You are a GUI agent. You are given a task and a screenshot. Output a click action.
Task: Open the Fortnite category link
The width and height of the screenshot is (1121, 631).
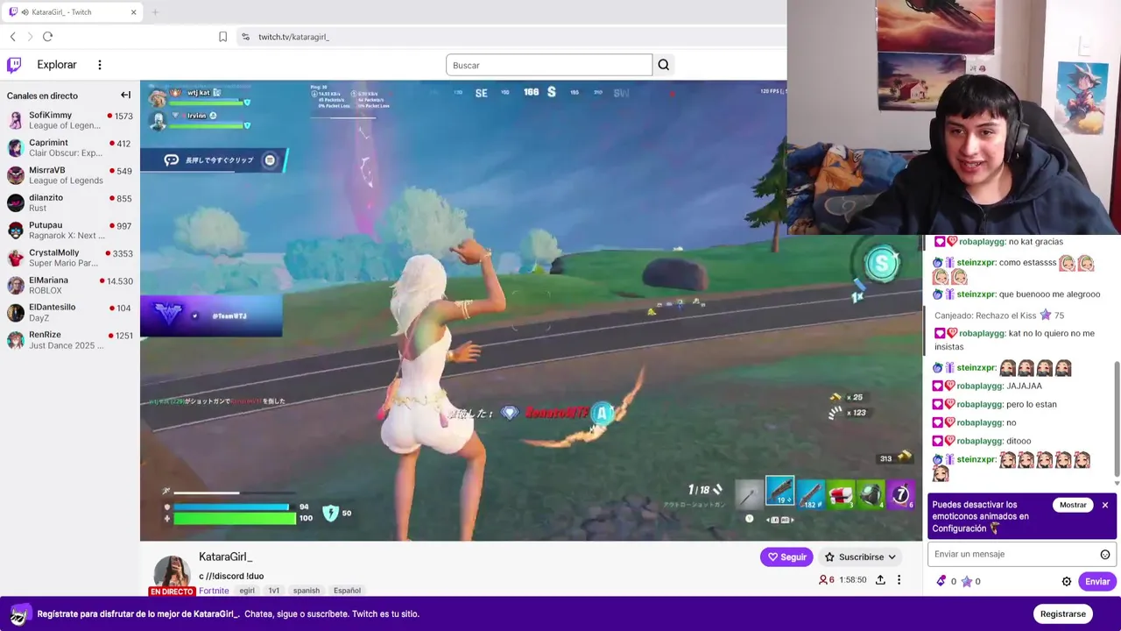click(214, 591)
